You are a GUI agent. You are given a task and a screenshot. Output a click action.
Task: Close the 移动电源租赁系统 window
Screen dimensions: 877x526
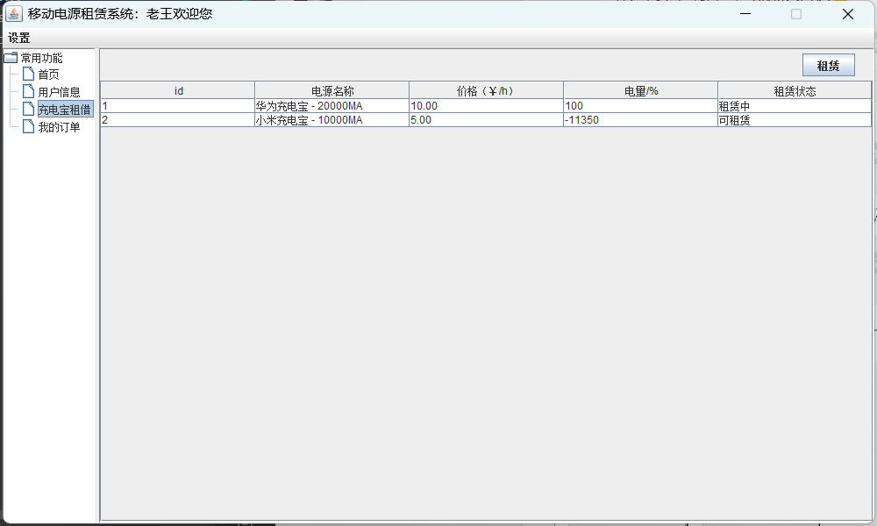point(848,14)
